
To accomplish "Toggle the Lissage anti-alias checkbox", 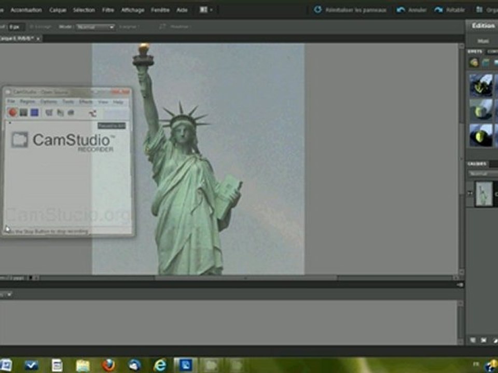I will click(x=32, y=27).
